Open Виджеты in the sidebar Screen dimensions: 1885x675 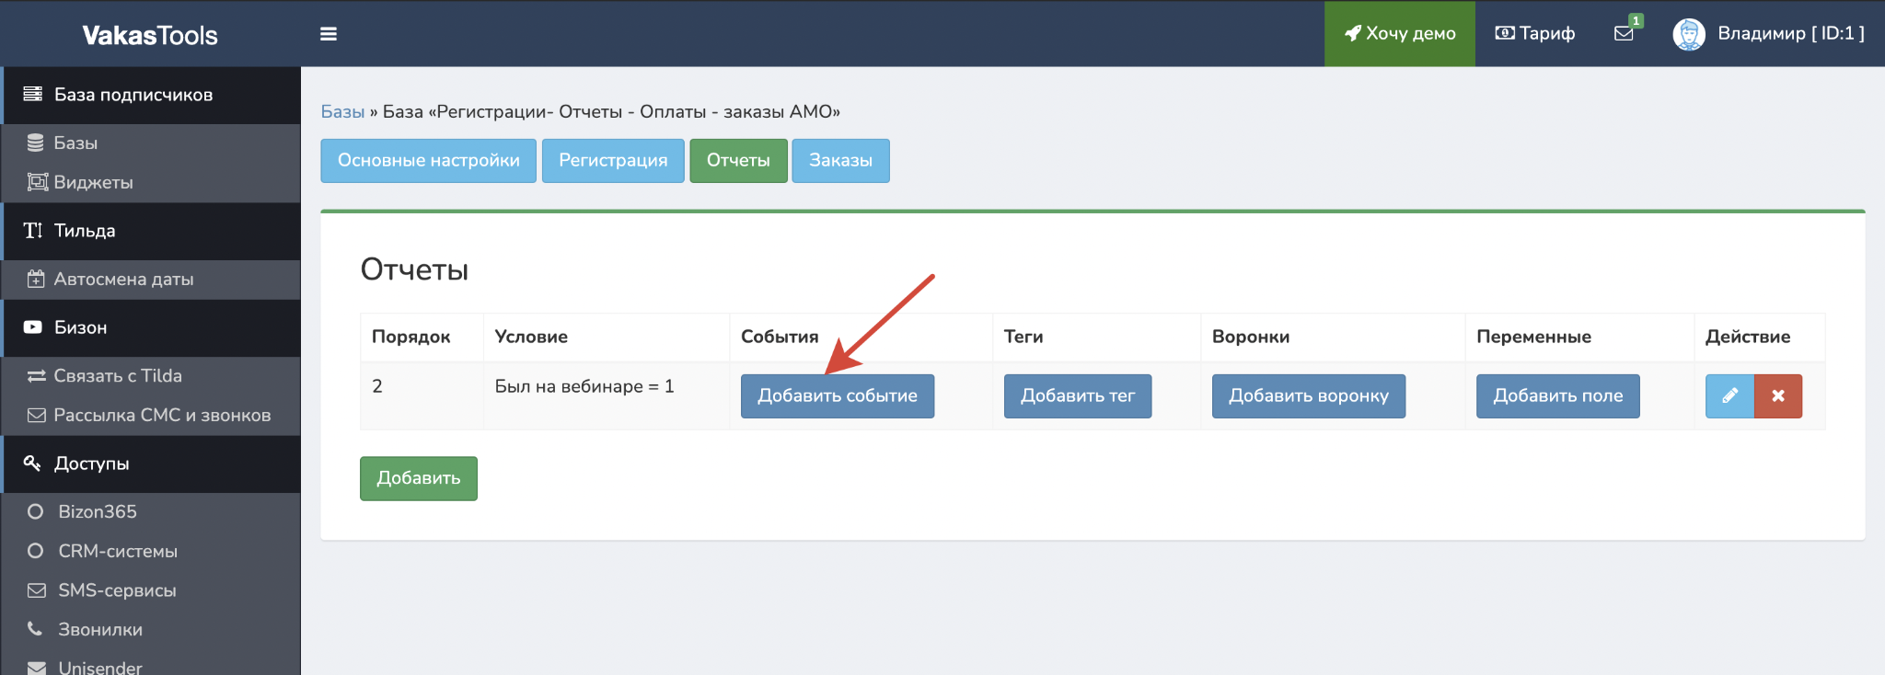[93, 182]
